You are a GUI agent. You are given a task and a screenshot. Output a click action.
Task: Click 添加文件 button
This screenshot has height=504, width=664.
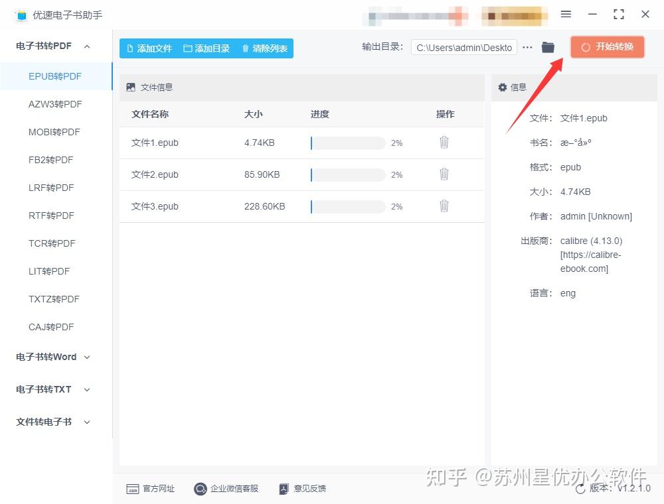click(149, 48)
